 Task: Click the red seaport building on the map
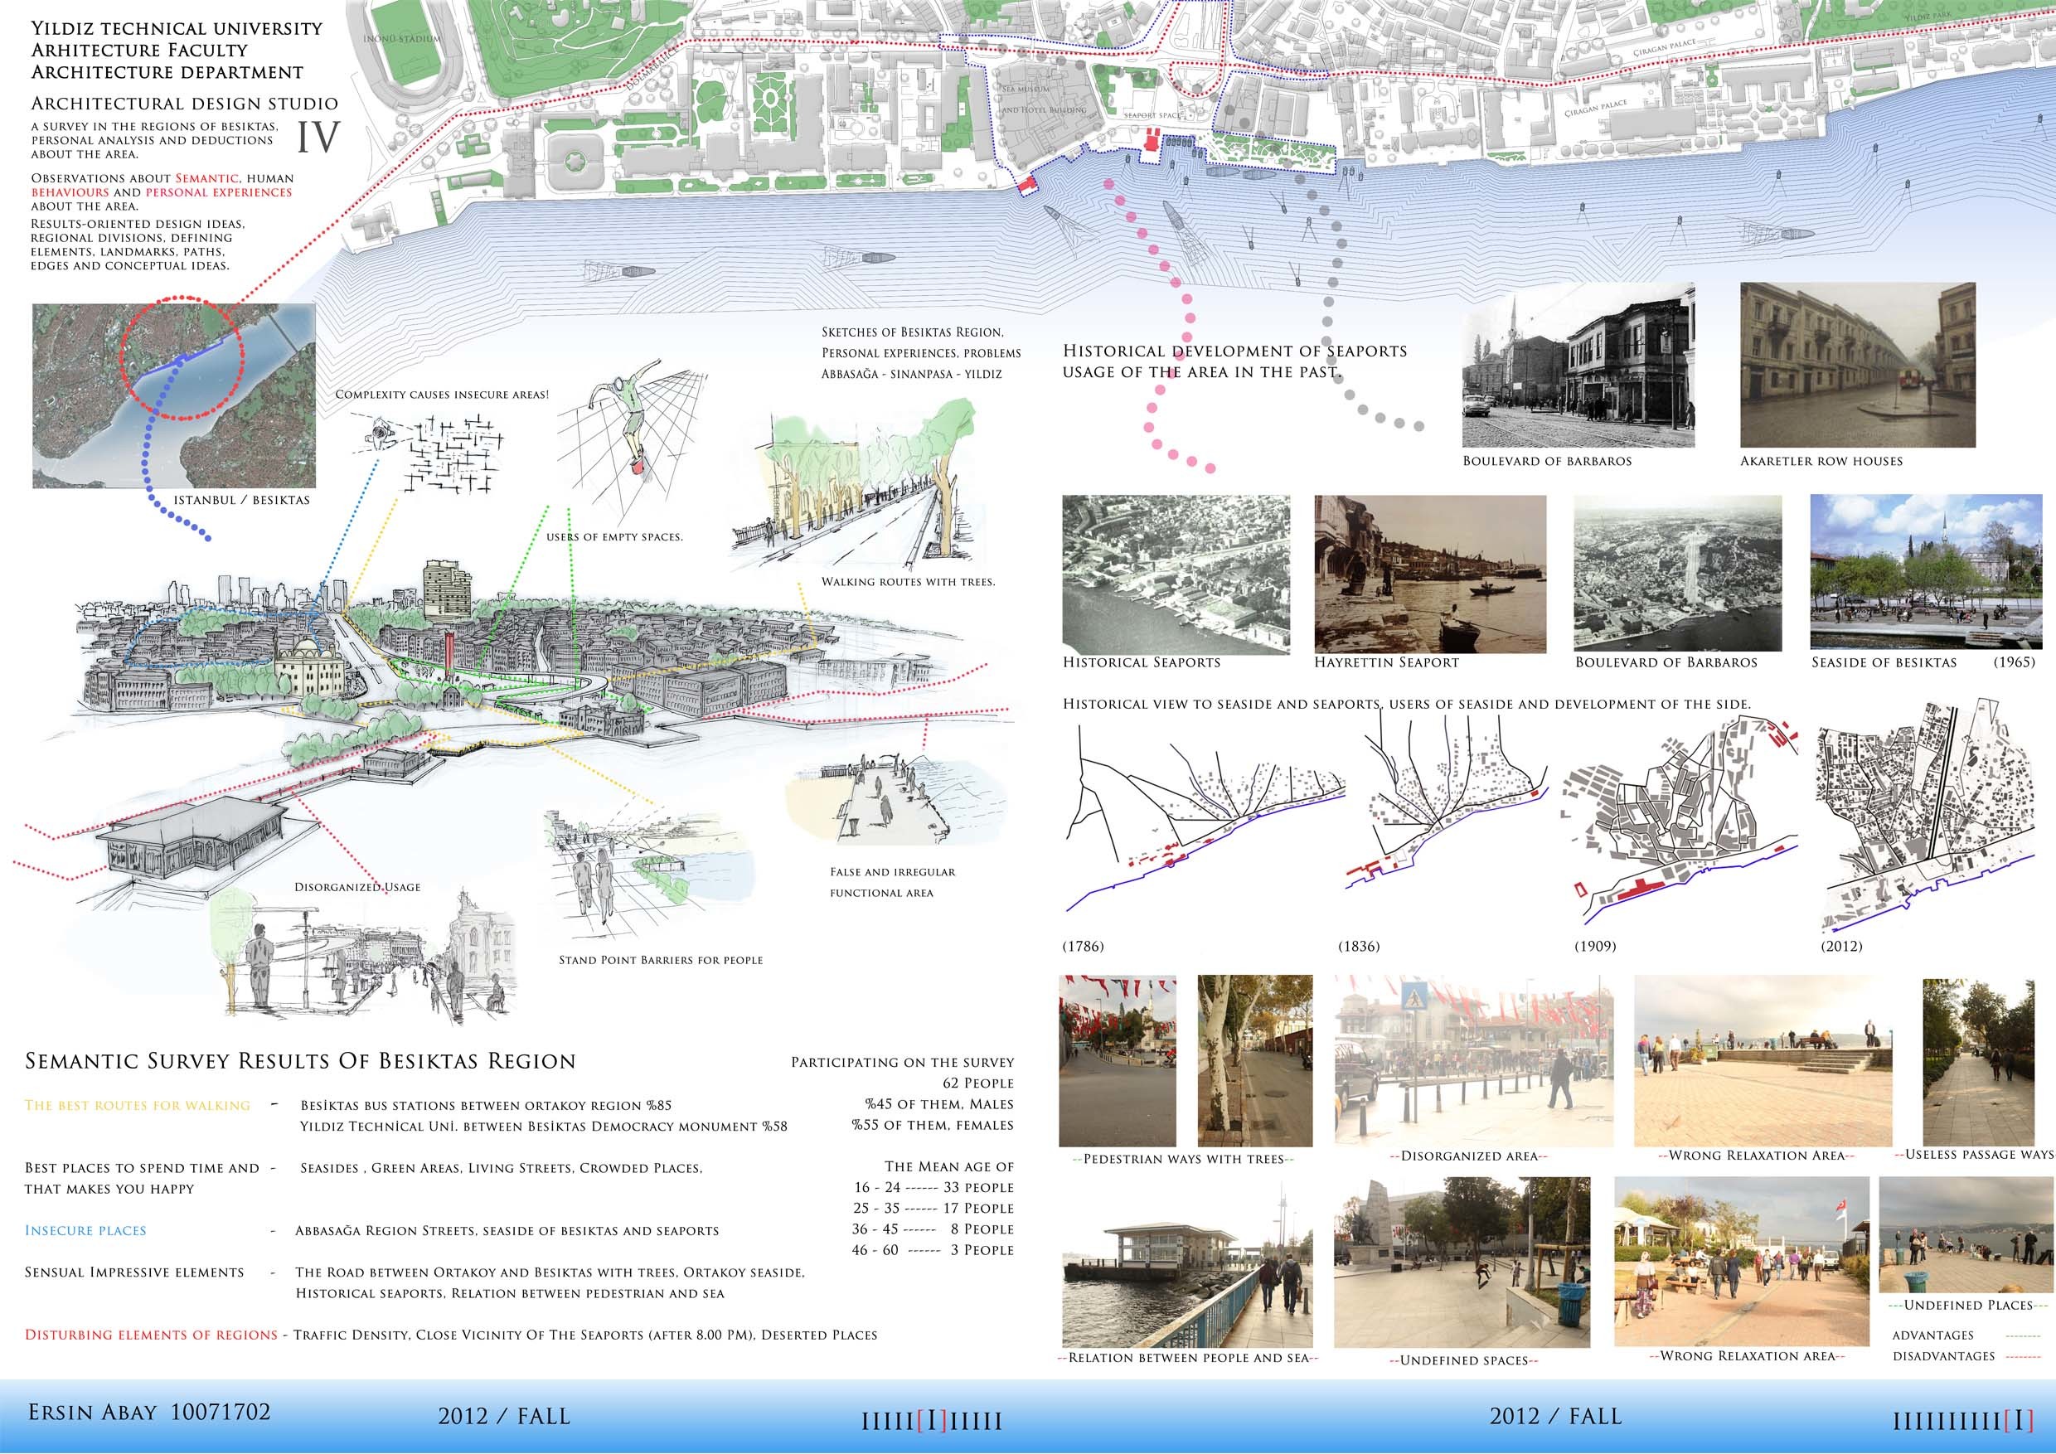[x=1152, y=141]
